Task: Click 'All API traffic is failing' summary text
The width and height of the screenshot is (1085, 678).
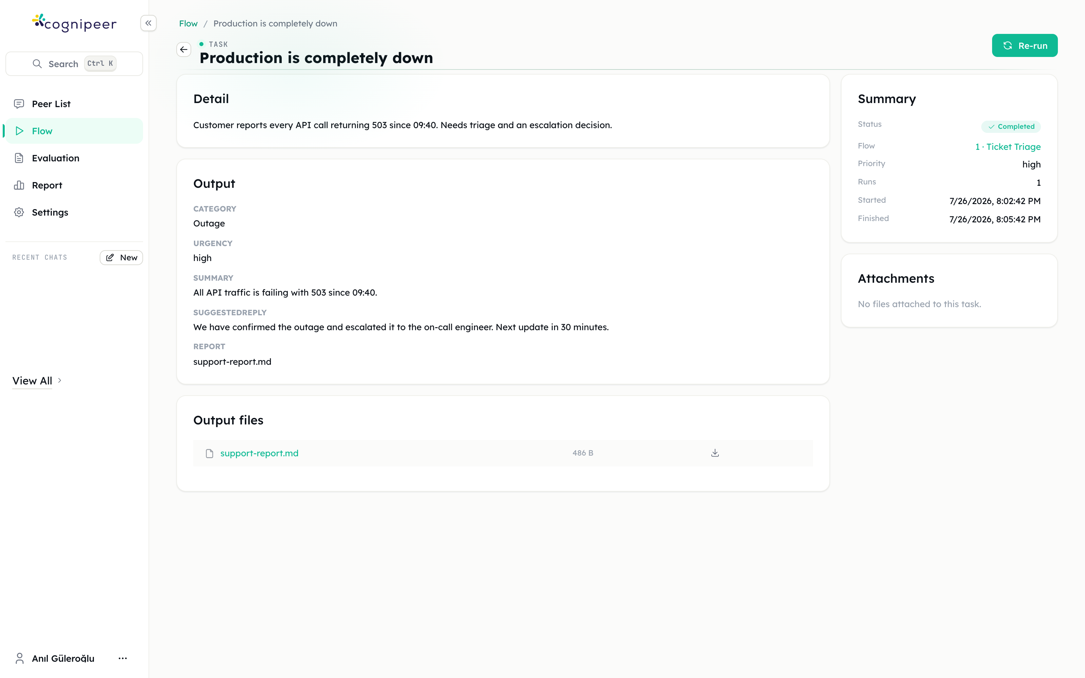Action: click(x=285, y=292)
